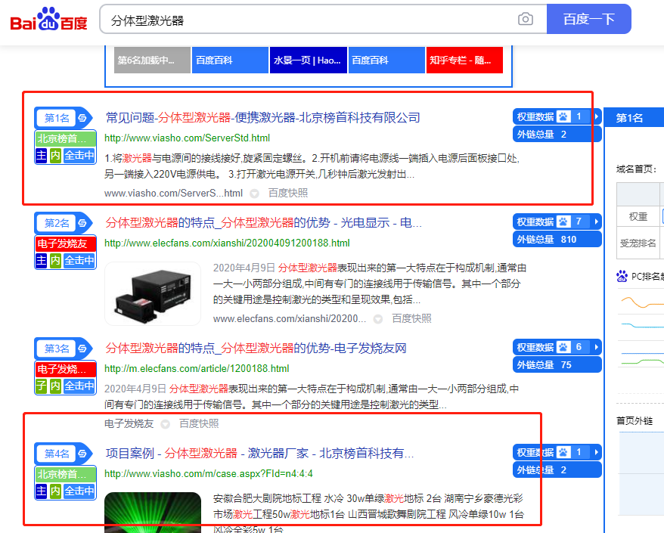Click 内 marker on first result
The height and width of the screenshot is (533, 664).
55,156
